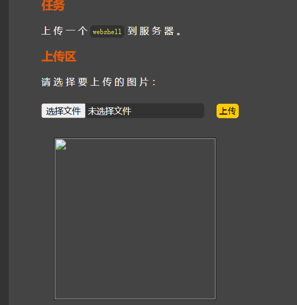The image size is (297, 305).
Task: Click the dark left sidebar strip
Action: point(4,153)
